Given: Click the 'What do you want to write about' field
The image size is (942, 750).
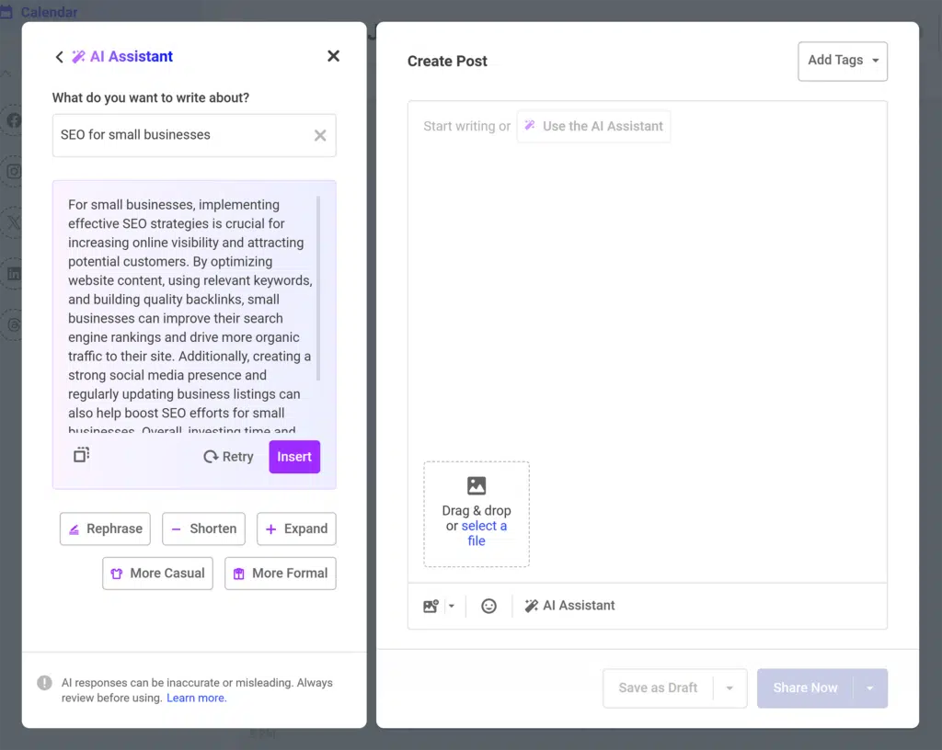Looking at the screenshot, I should coord(182,135).
